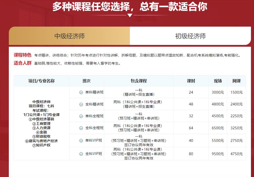The image size is (254, 177).
Task: Switch to the 初级经济师 tab
Action: coord(190,36)
